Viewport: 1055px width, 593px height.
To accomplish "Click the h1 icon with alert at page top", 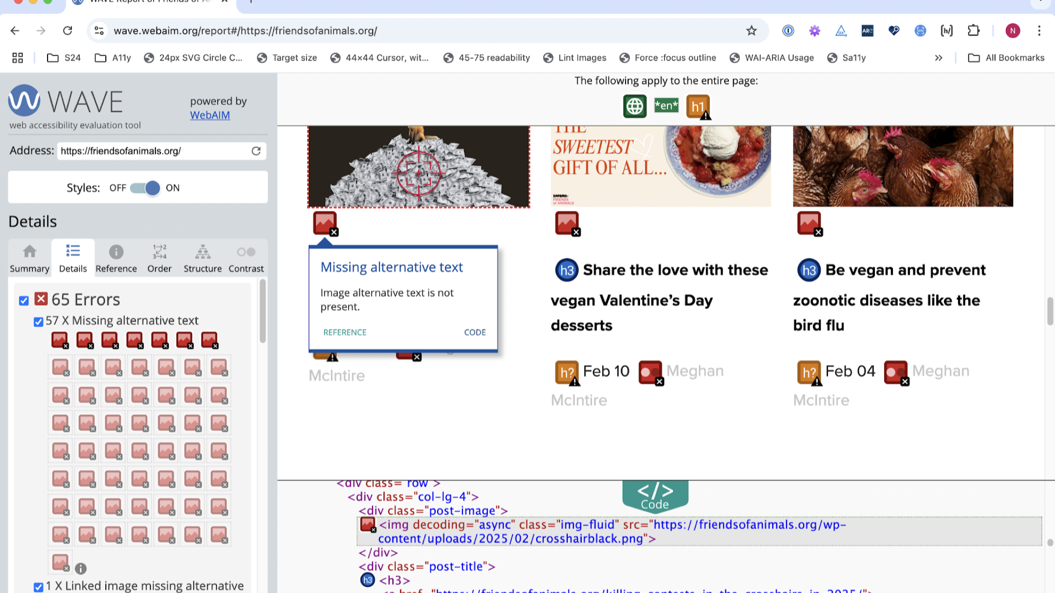I will coord(697,106).
